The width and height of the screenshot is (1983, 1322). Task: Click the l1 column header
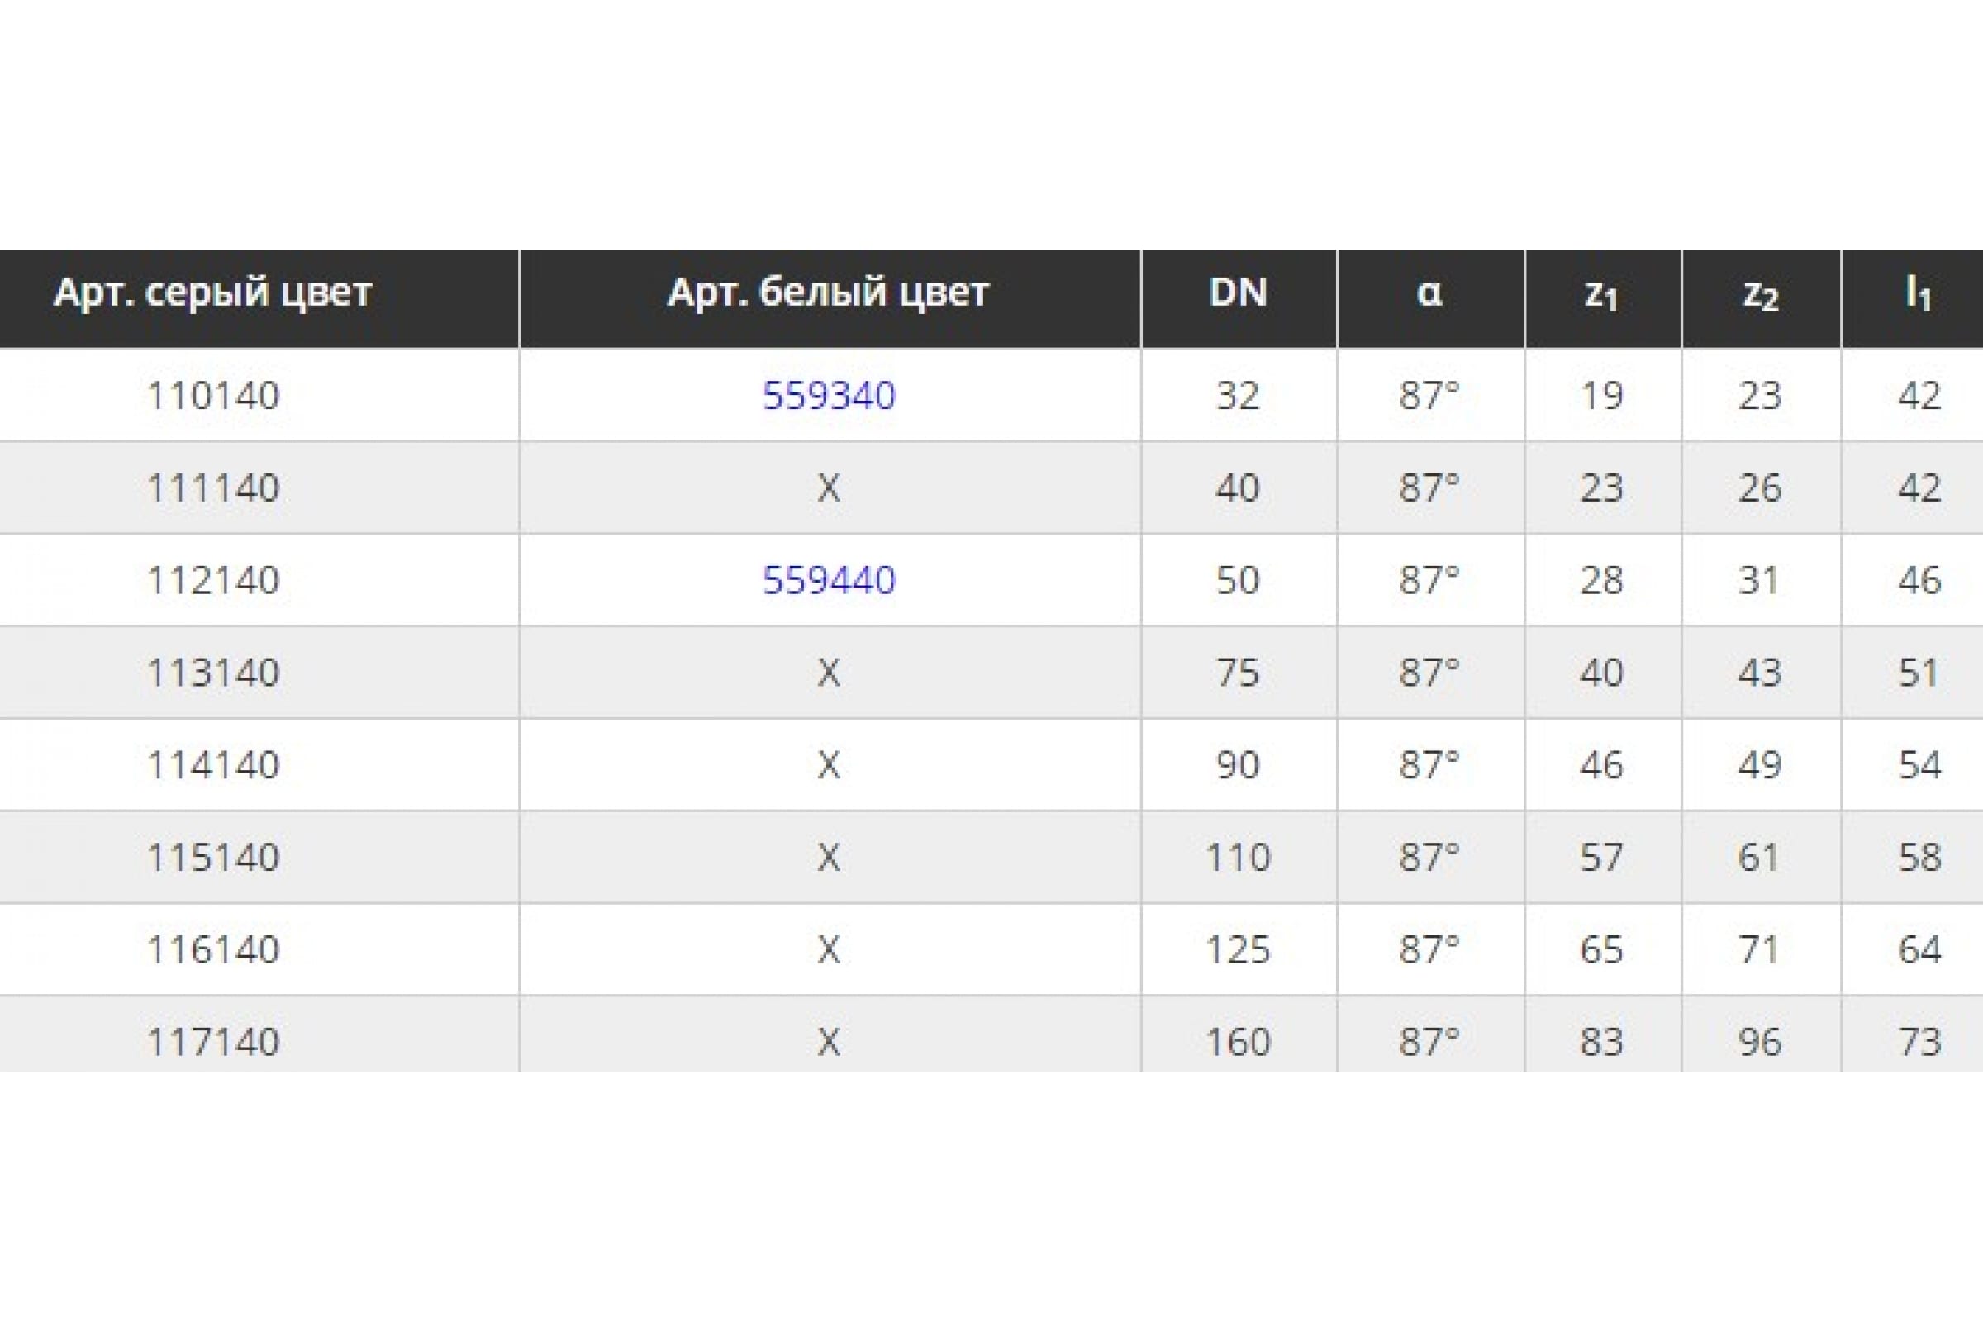[1918, 292]
